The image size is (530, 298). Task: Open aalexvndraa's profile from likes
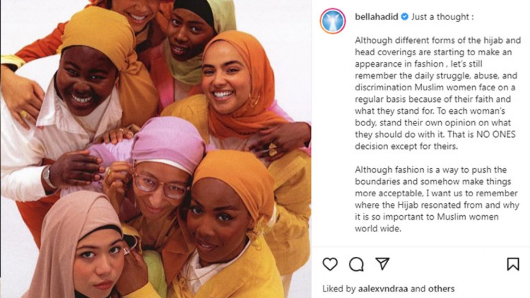pos(383,288)
